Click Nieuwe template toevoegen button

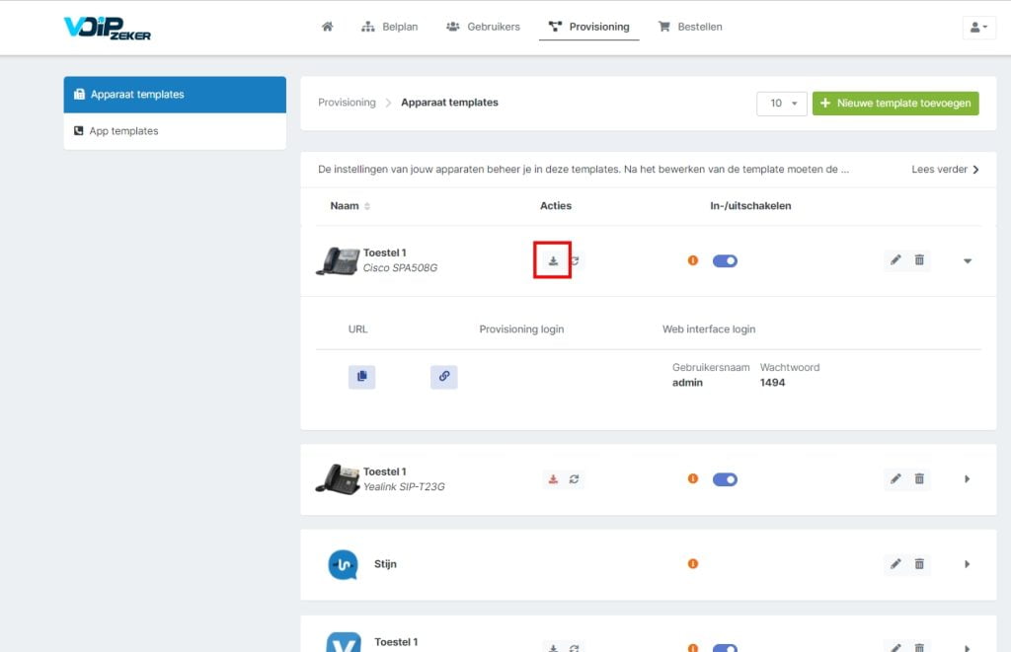[x=895, y=104]
